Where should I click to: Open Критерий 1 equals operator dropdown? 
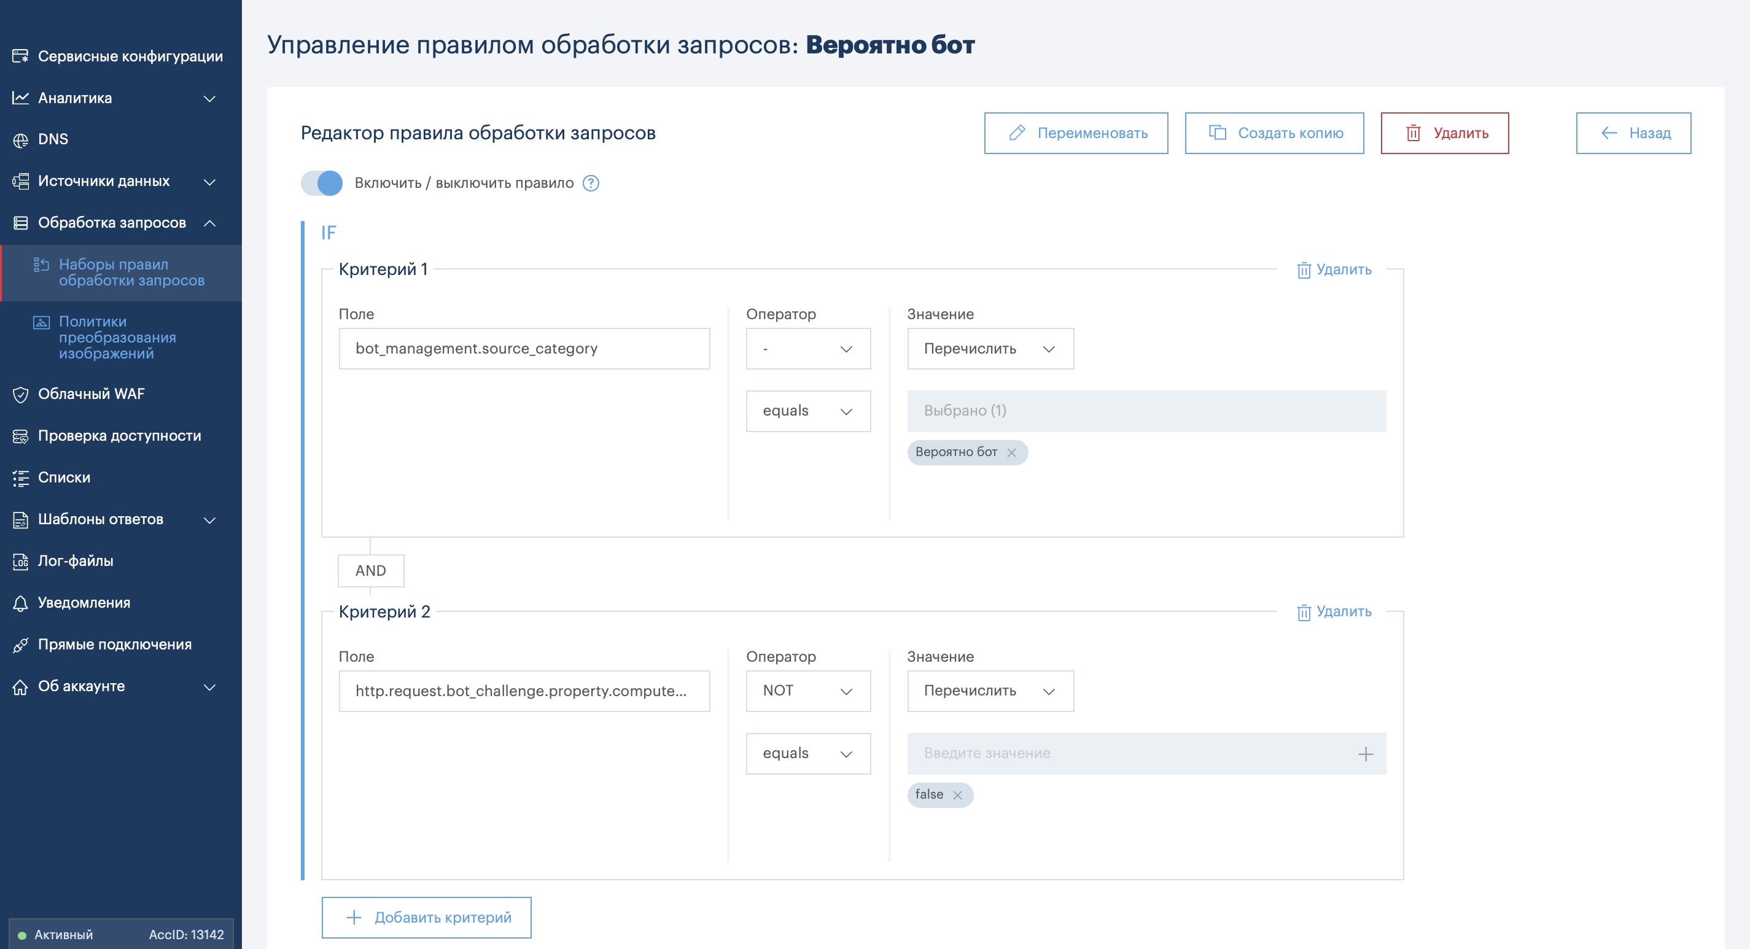pos(807,411)
